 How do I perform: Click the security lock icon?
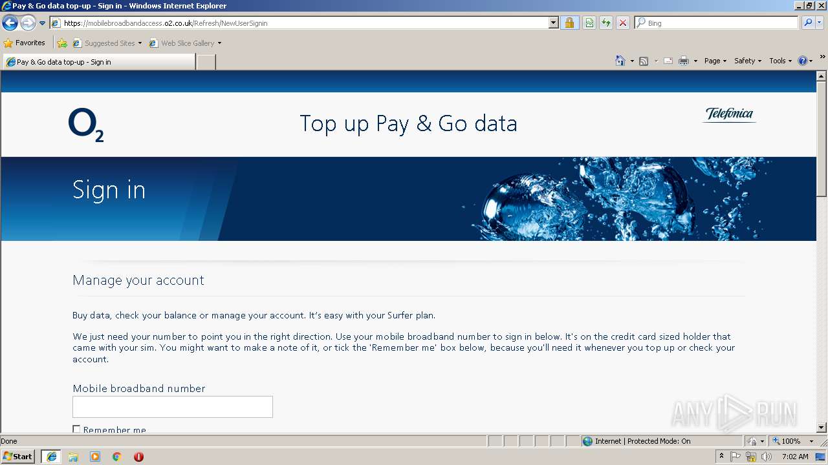[569, 23]
